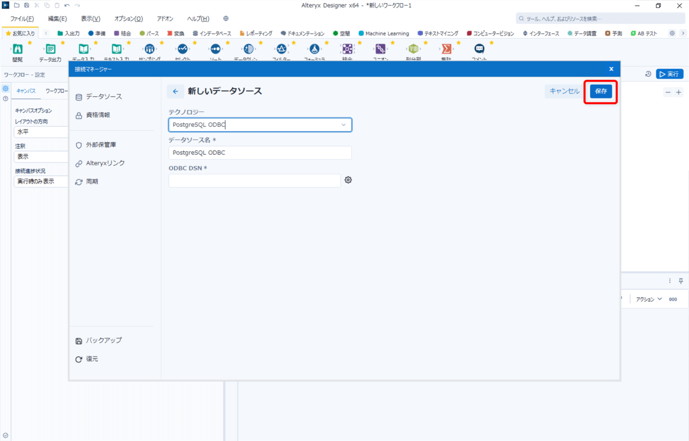689x441 pixels.
Task: Open the ヘルプ(H) menu
Action: [198, 19]
